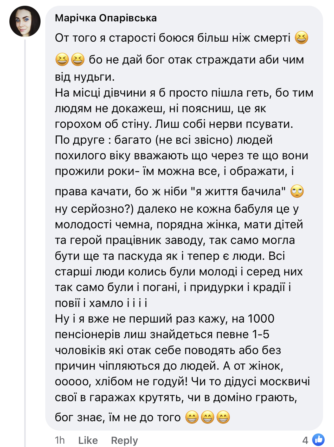
Task: Click laughing emoji ending the first line
Action: pos(301,38)
